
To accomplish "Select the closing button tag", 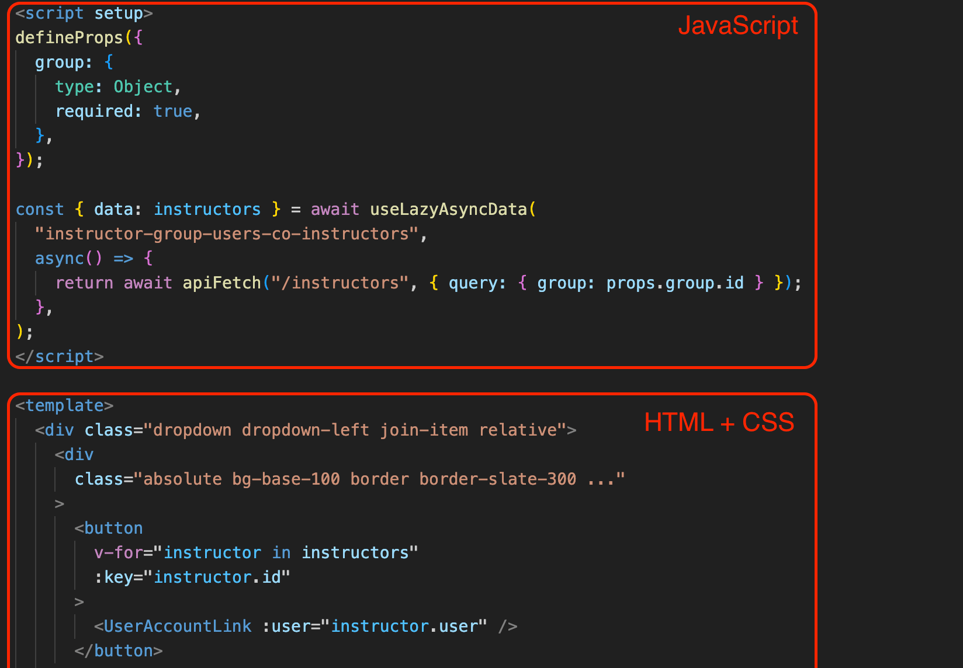I will point(118,650).
